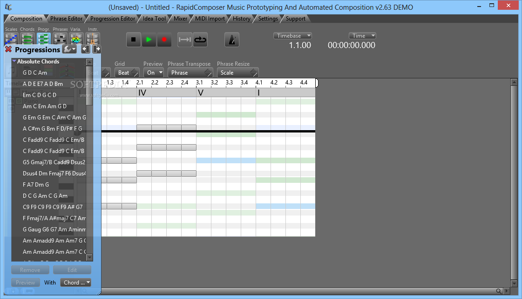Screen dimensions: 522x299
Task: Select progression F A7 Dm G
Action: pos(35,185)
